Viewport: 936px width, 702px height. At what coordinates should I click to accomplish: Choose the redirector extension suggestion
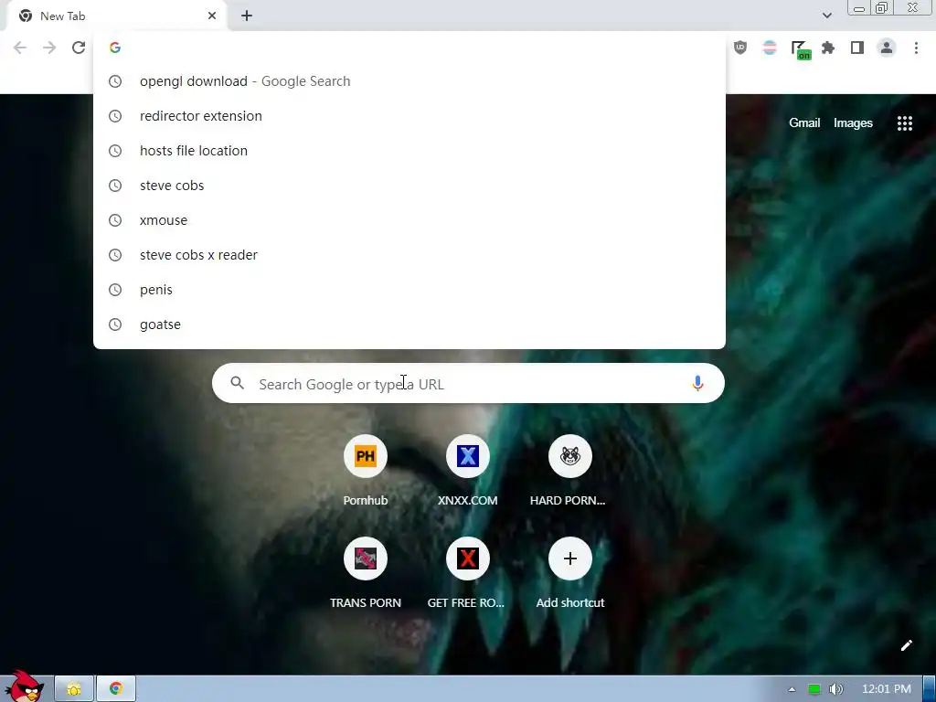coord(409,116)
